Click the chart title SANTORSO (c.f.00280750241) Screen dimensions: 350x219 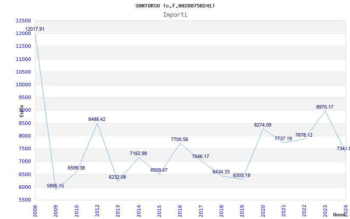175,6
